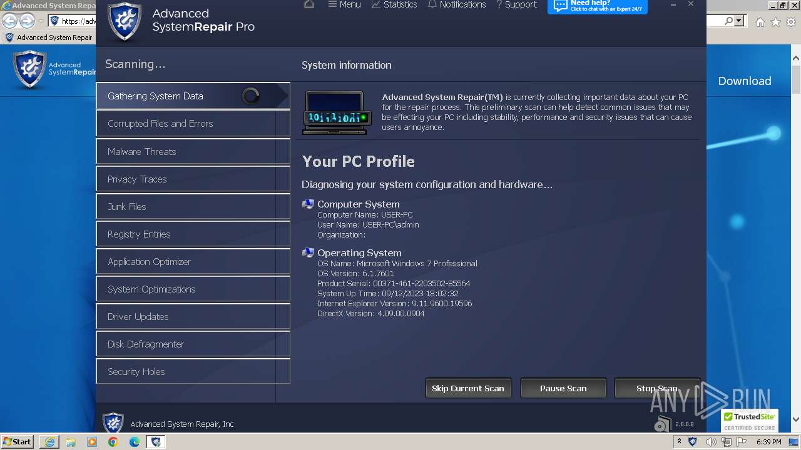Open Internet Explorer from the taskbar
The height and width of the screenshot is (450, 801).
pos(49,442)
